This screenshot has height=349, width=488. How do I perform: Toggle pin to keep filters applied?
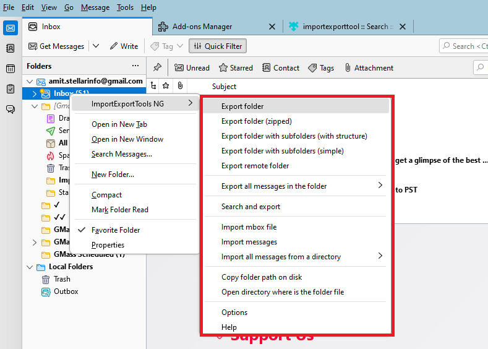click(157, 67)
